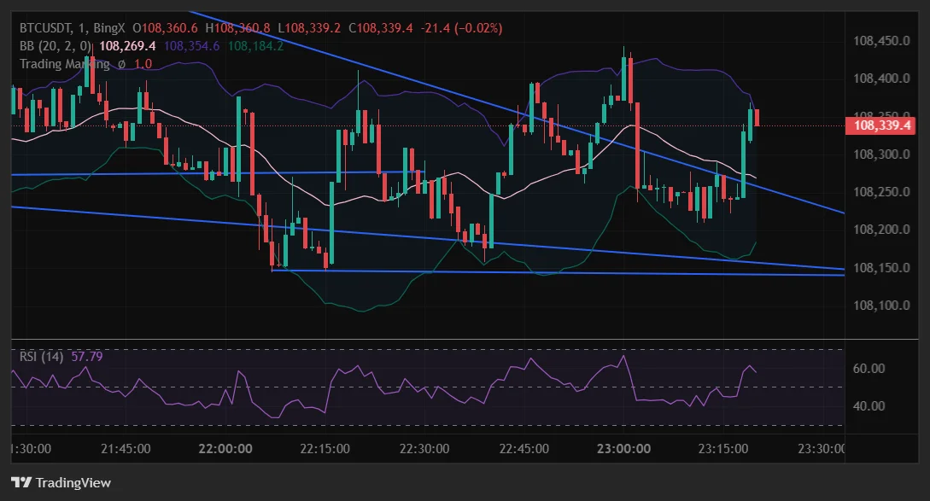
Task: Click the TradingView logo
Action: click(61, 482)
